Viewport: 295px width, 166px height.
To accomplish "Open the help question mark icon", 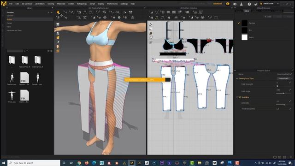I will point(249,4).
